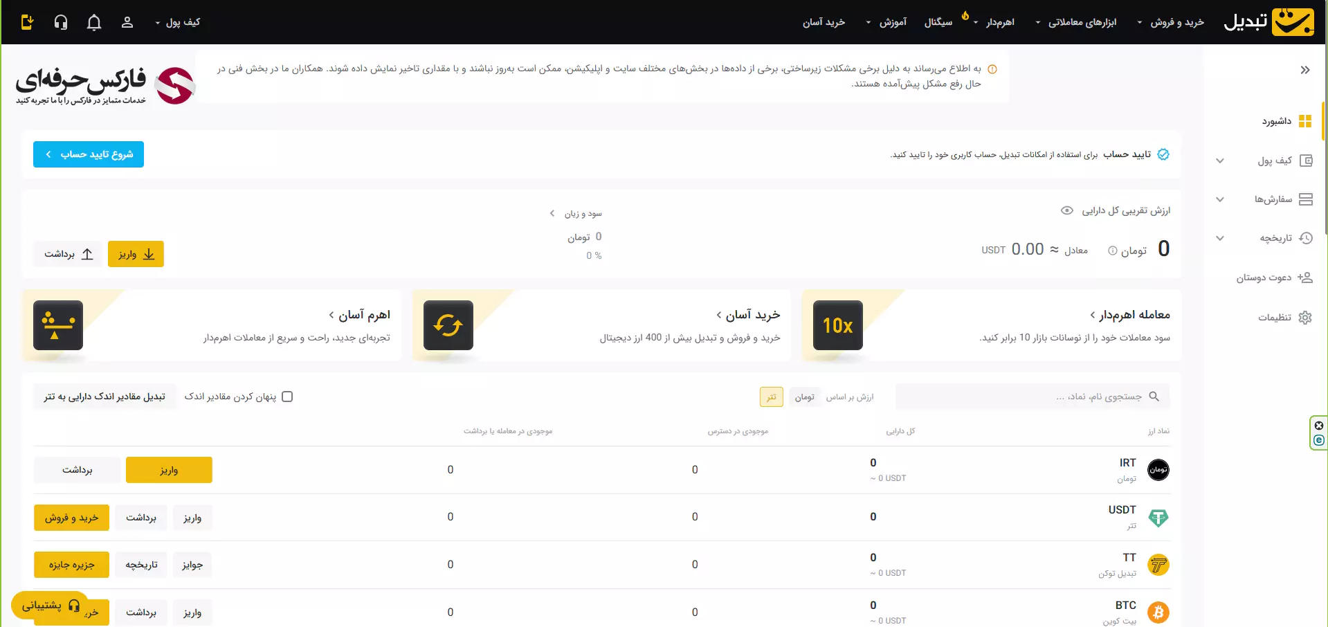Check پنهان کردن مقادیر اندک checkbox
The width and height of the screenshot is (1328, 627).
[x=288, y=397]
